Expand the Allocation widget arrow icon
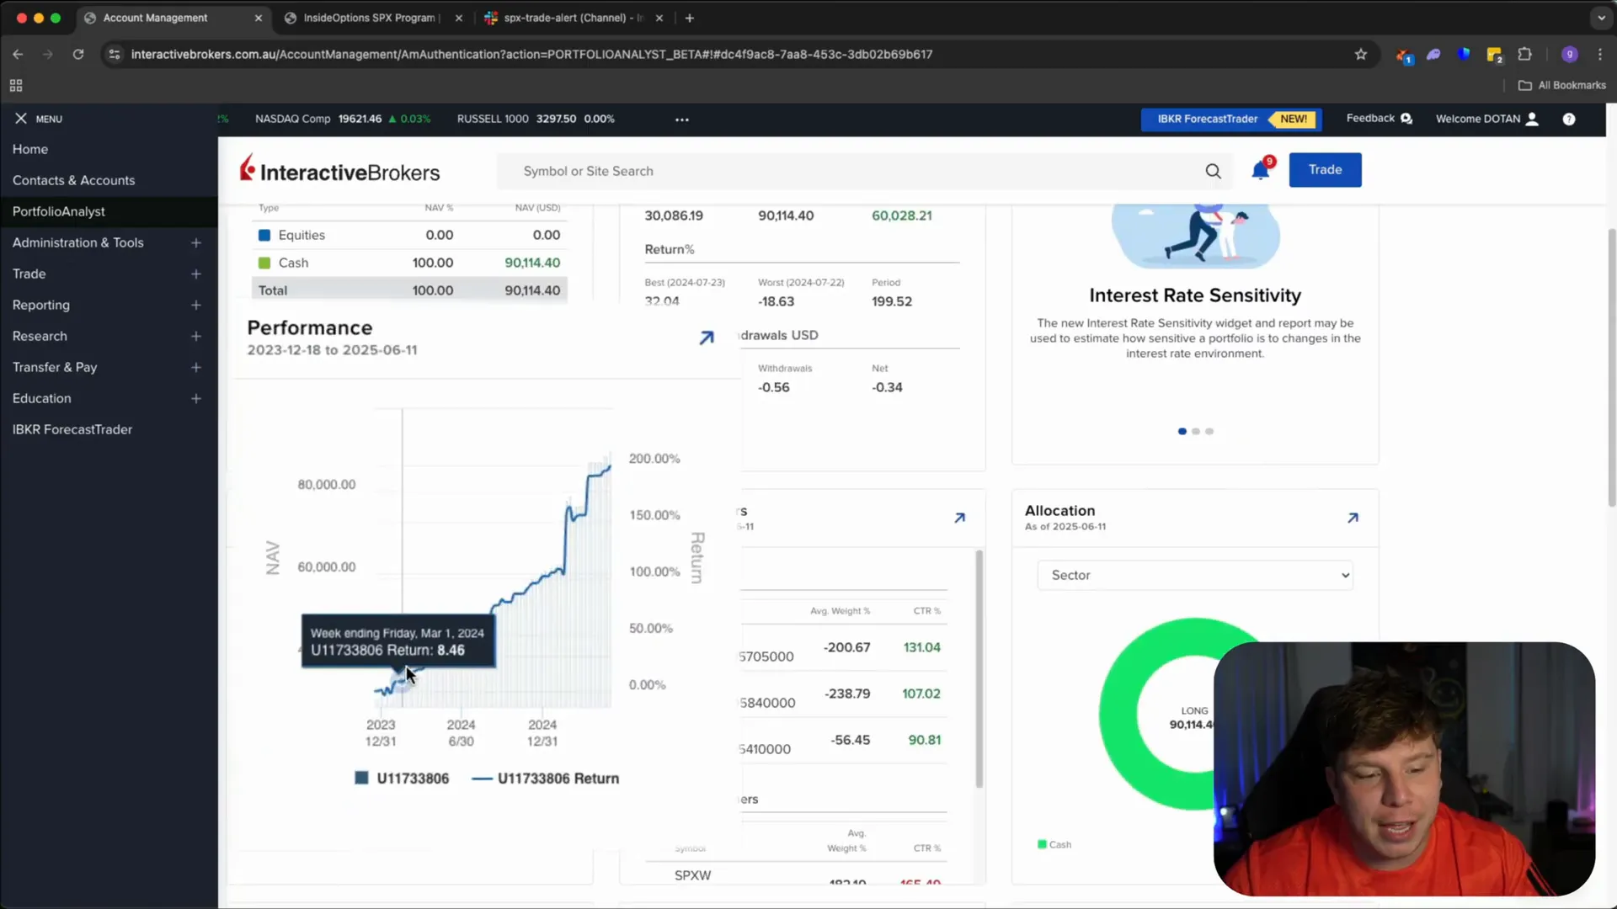 click(1353, 518)
